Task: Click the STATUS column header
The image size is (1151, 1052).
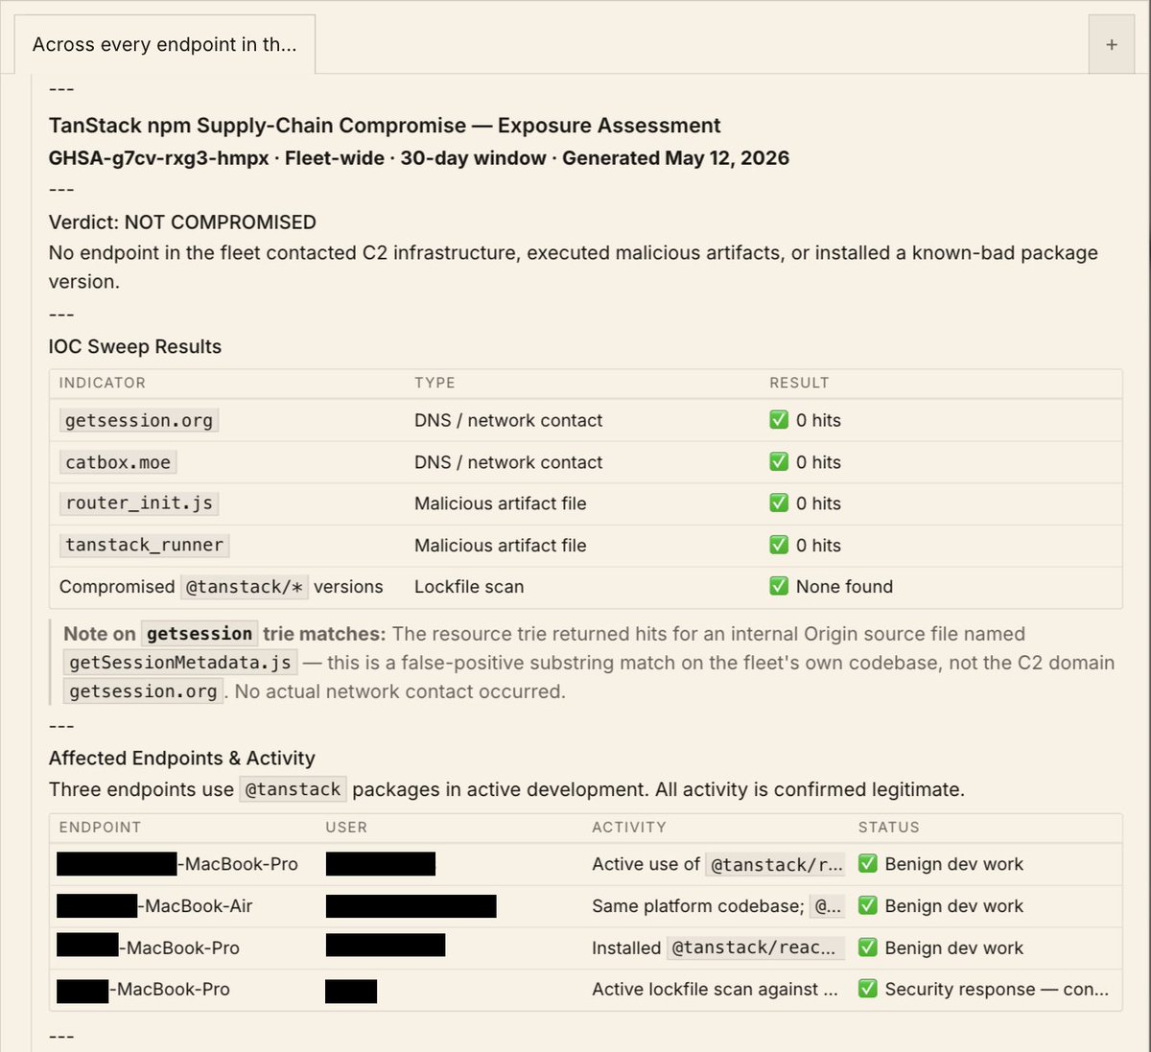Action: coord(889,828)
